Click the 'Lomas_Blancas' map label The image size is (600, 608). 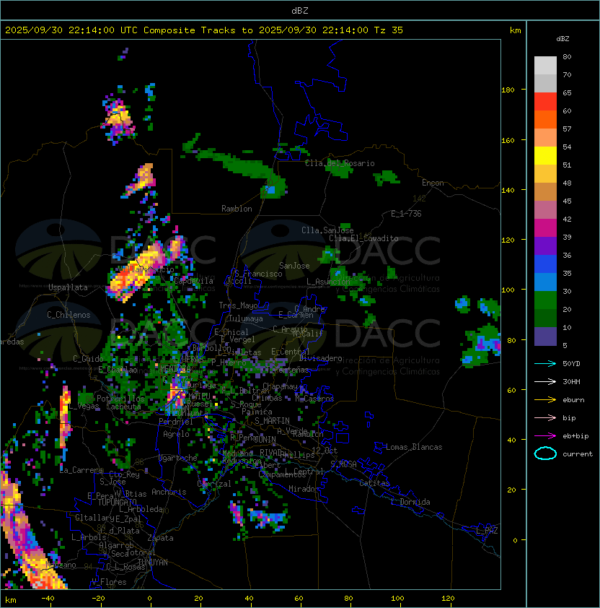414,447
